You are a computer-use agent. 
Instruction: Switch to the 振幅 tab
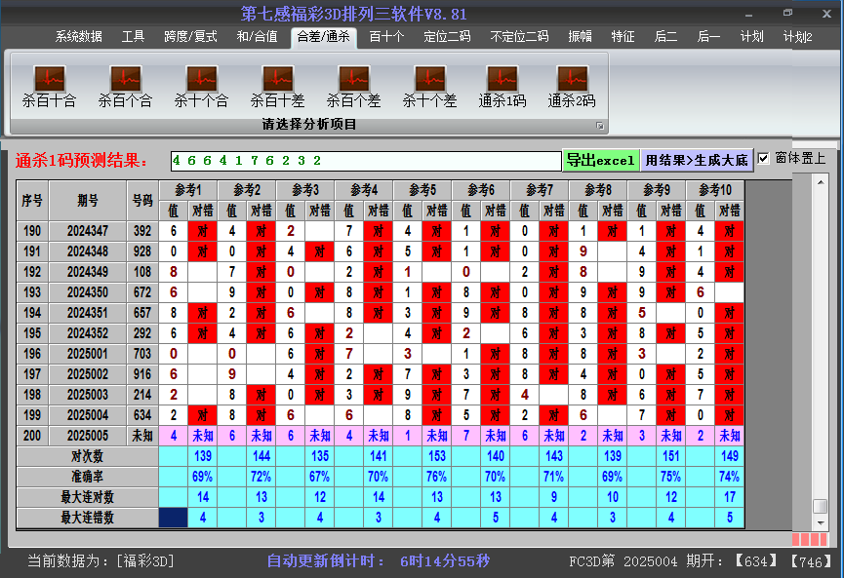(x=580, y=37)
